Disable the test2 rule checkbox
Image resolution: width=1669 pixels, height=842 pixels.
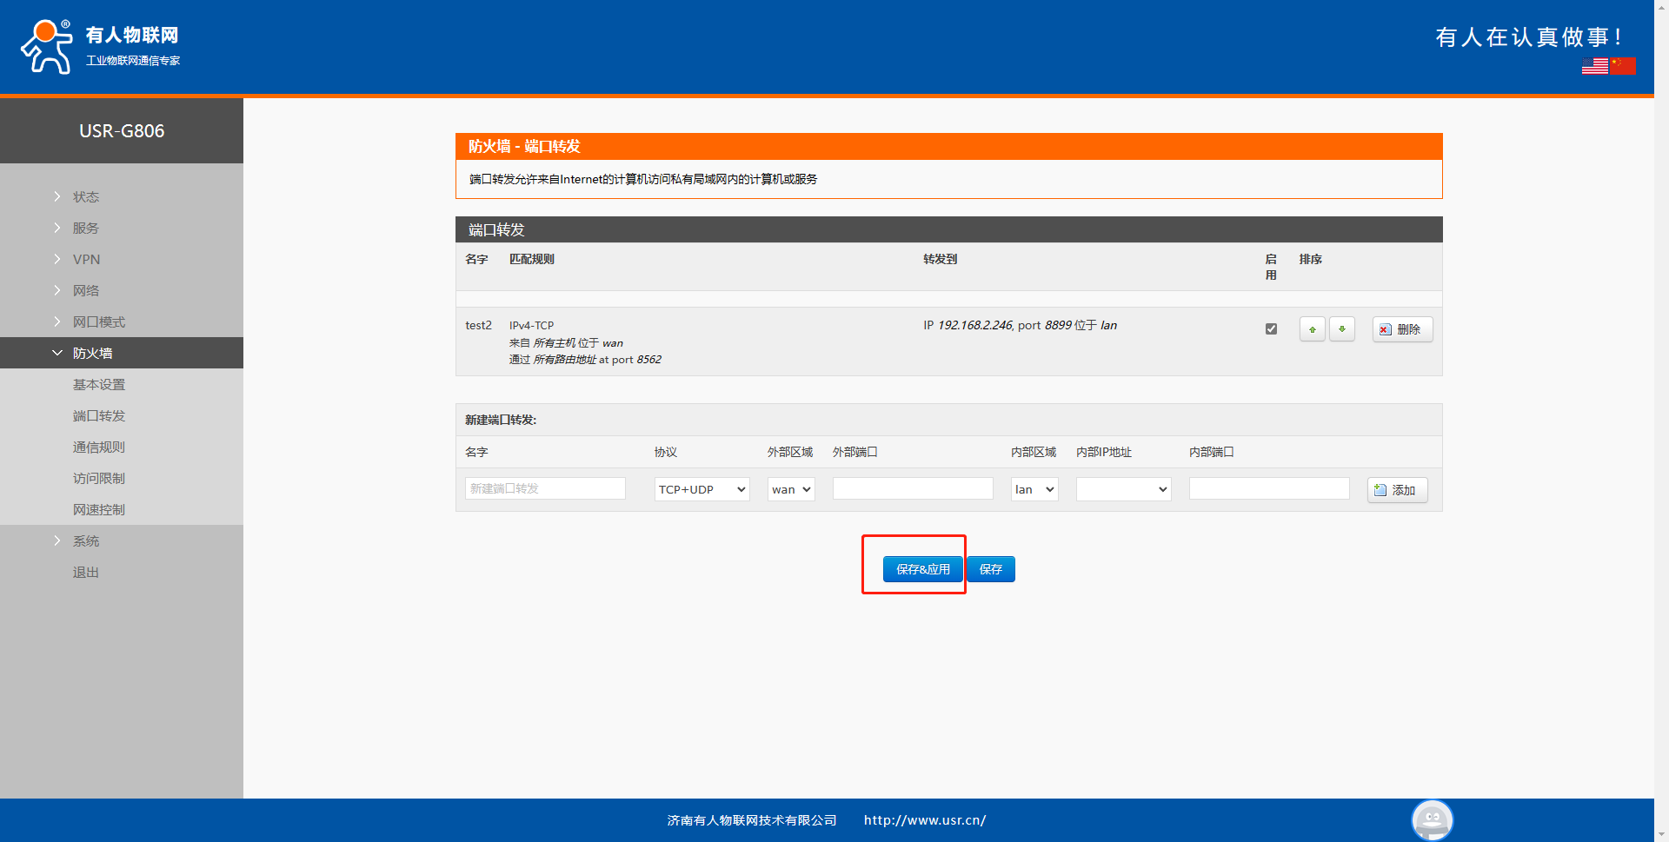(1271, 329)
